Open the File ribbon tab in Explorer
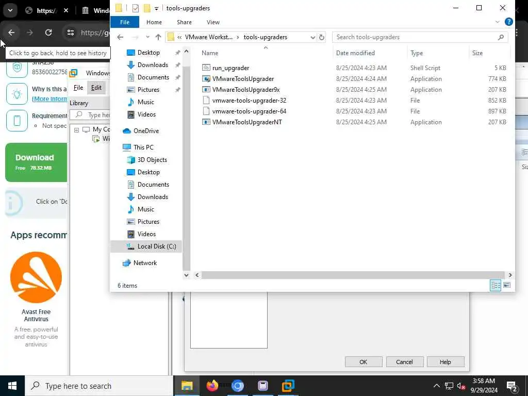 click(125, 22)
